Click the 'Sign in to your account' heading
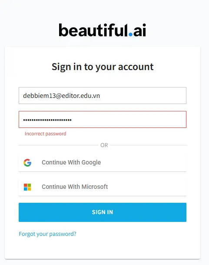The image size is (209, 265). click(103, 67)
